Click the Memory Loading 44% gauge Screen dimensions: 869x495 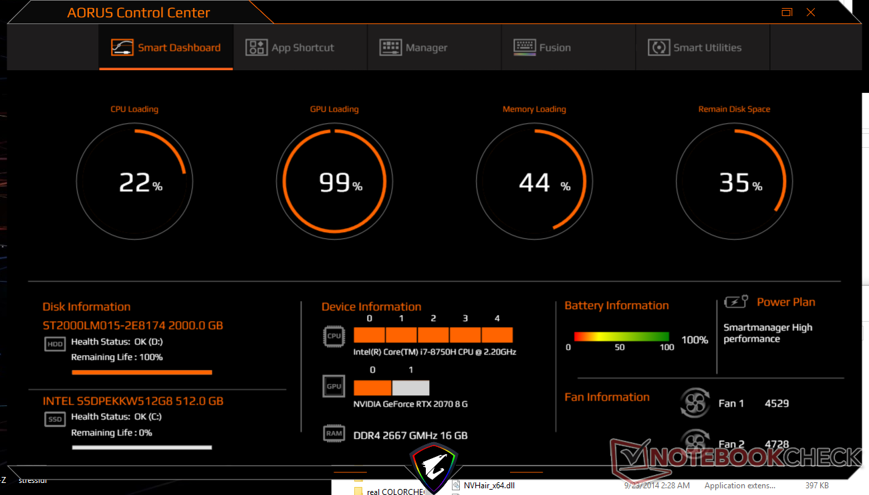(x=534, y=181)
